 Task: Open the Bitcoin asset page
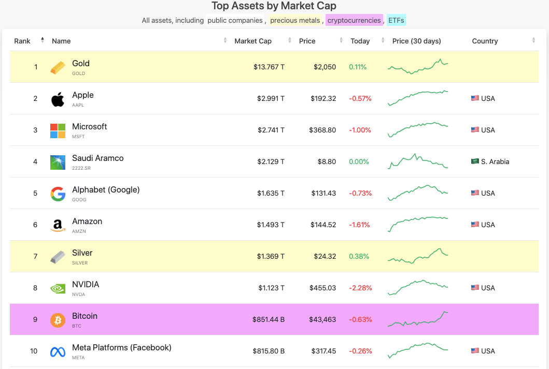[85, 316]
